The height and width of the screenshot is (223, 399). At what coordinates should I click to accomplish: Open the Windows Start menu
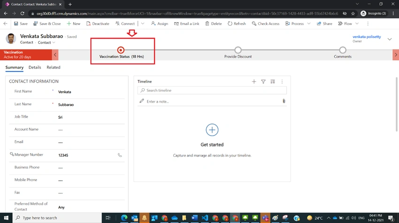coord(6,218)
